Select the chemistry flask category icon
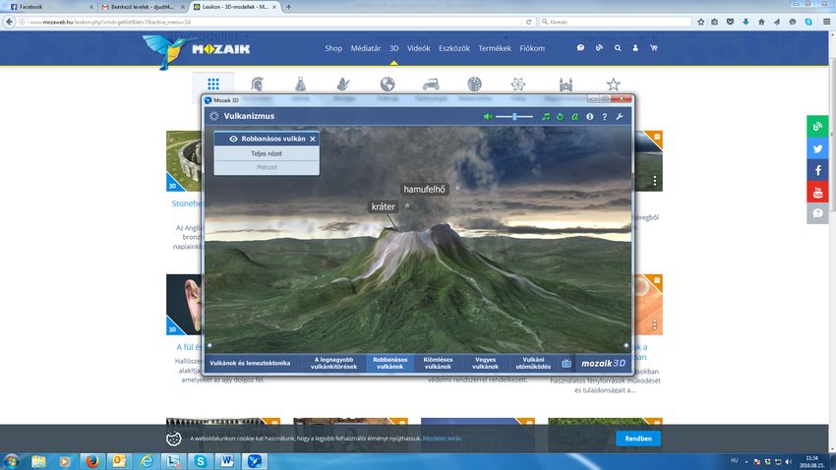This screenshot has height=470, width=836. (x=301, y=84)
